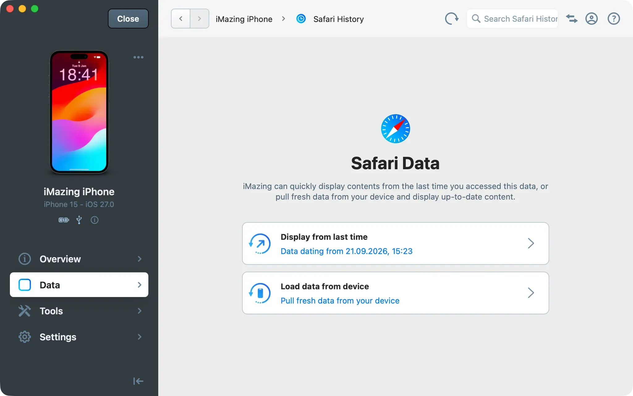
Task: Click the Load data from device icon
Action: click(x=260, y=293)
